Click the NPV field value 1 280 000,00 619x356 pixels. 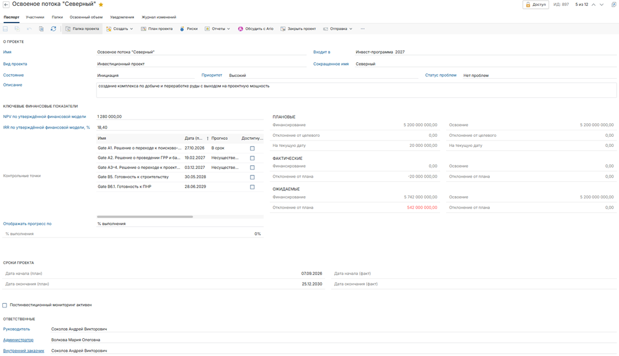click(x=110, y=117)
